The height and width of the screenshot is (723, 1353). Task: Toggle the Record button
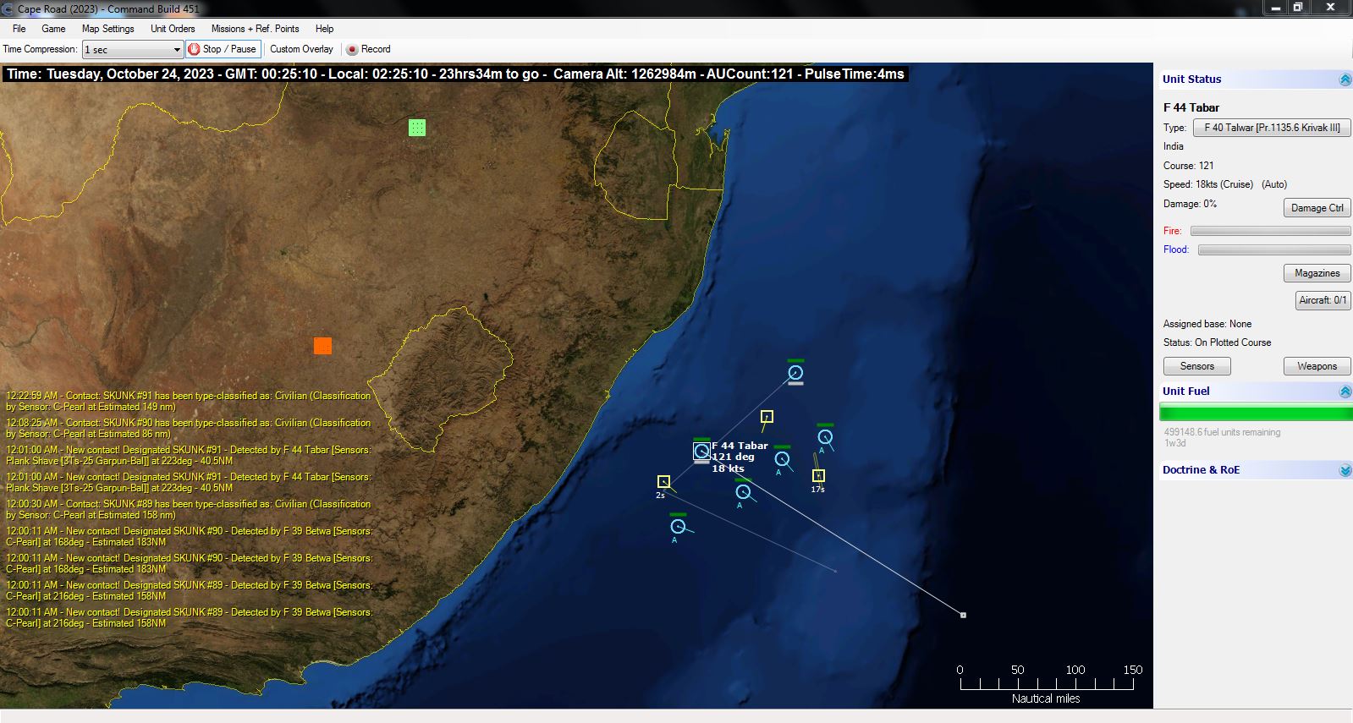(x=369, y=49)
